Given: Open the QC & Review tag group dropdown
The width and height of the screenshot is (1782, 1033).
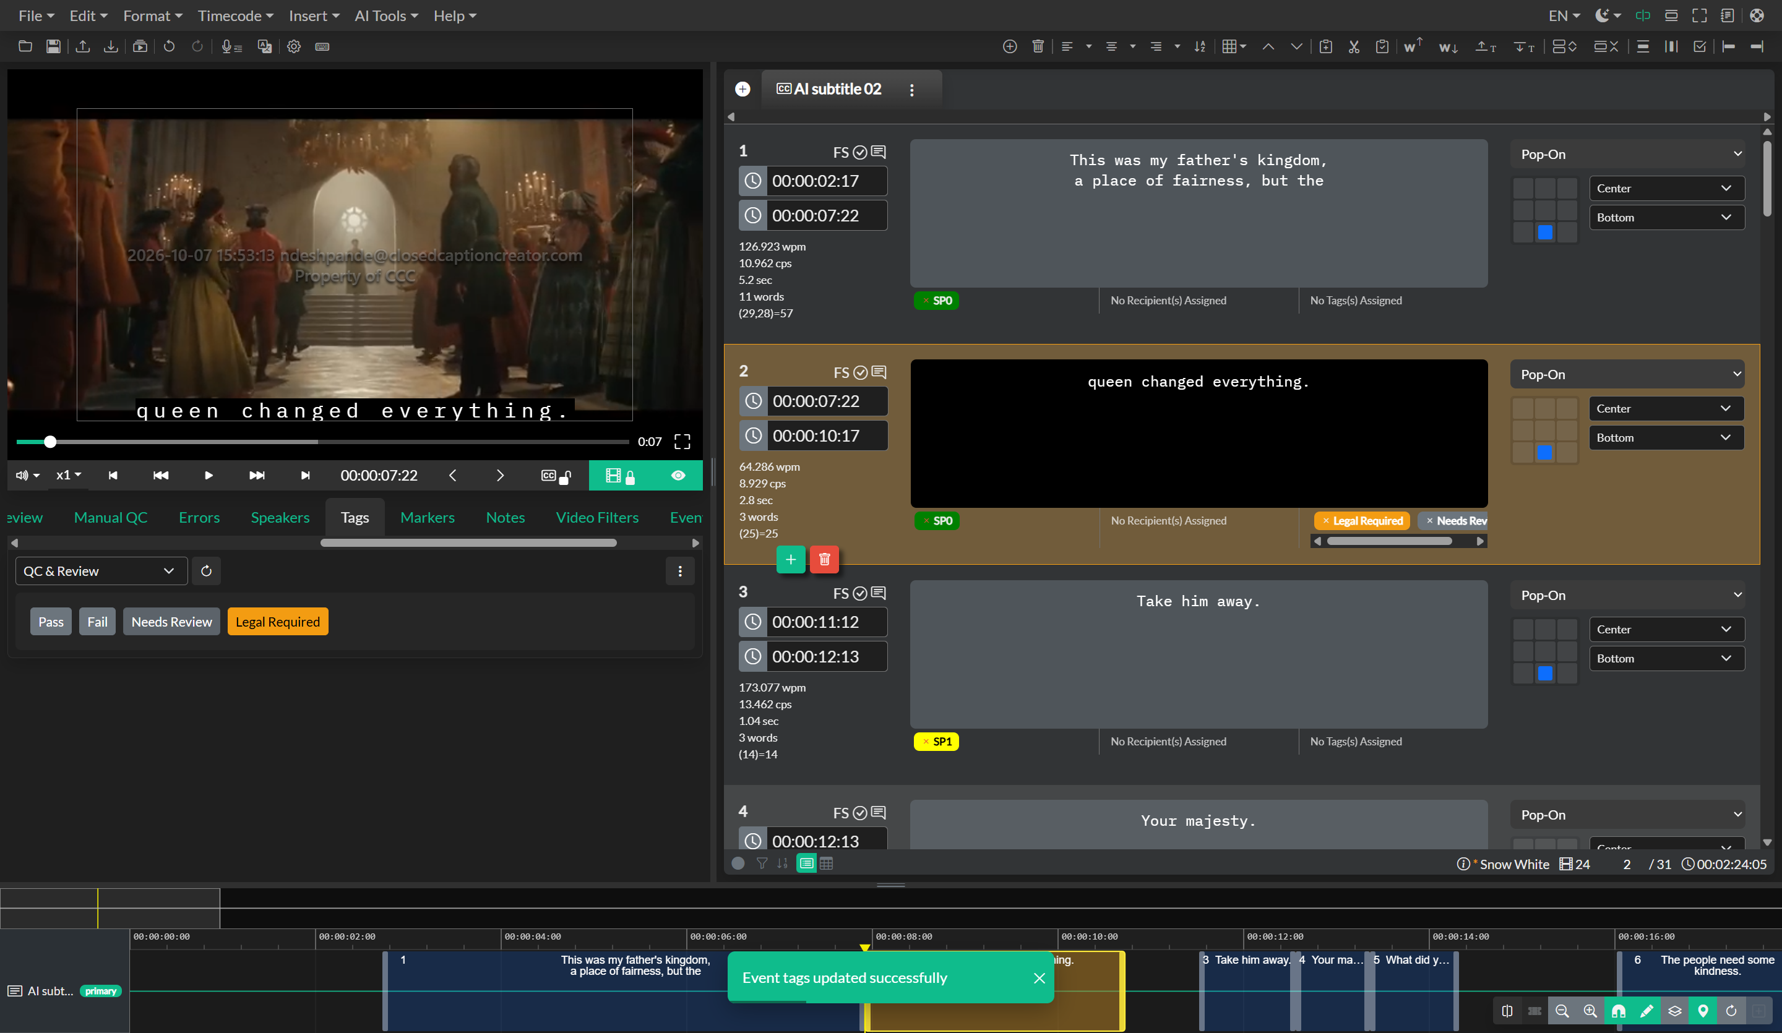Looking at the screenshot, I should tap(101, 570).
